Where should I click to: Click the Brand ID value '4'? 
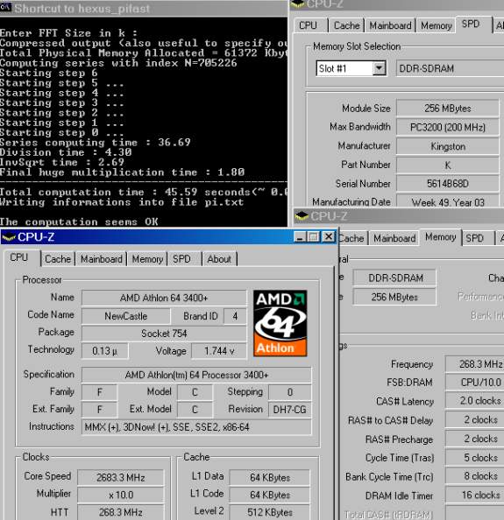(235, 316)
